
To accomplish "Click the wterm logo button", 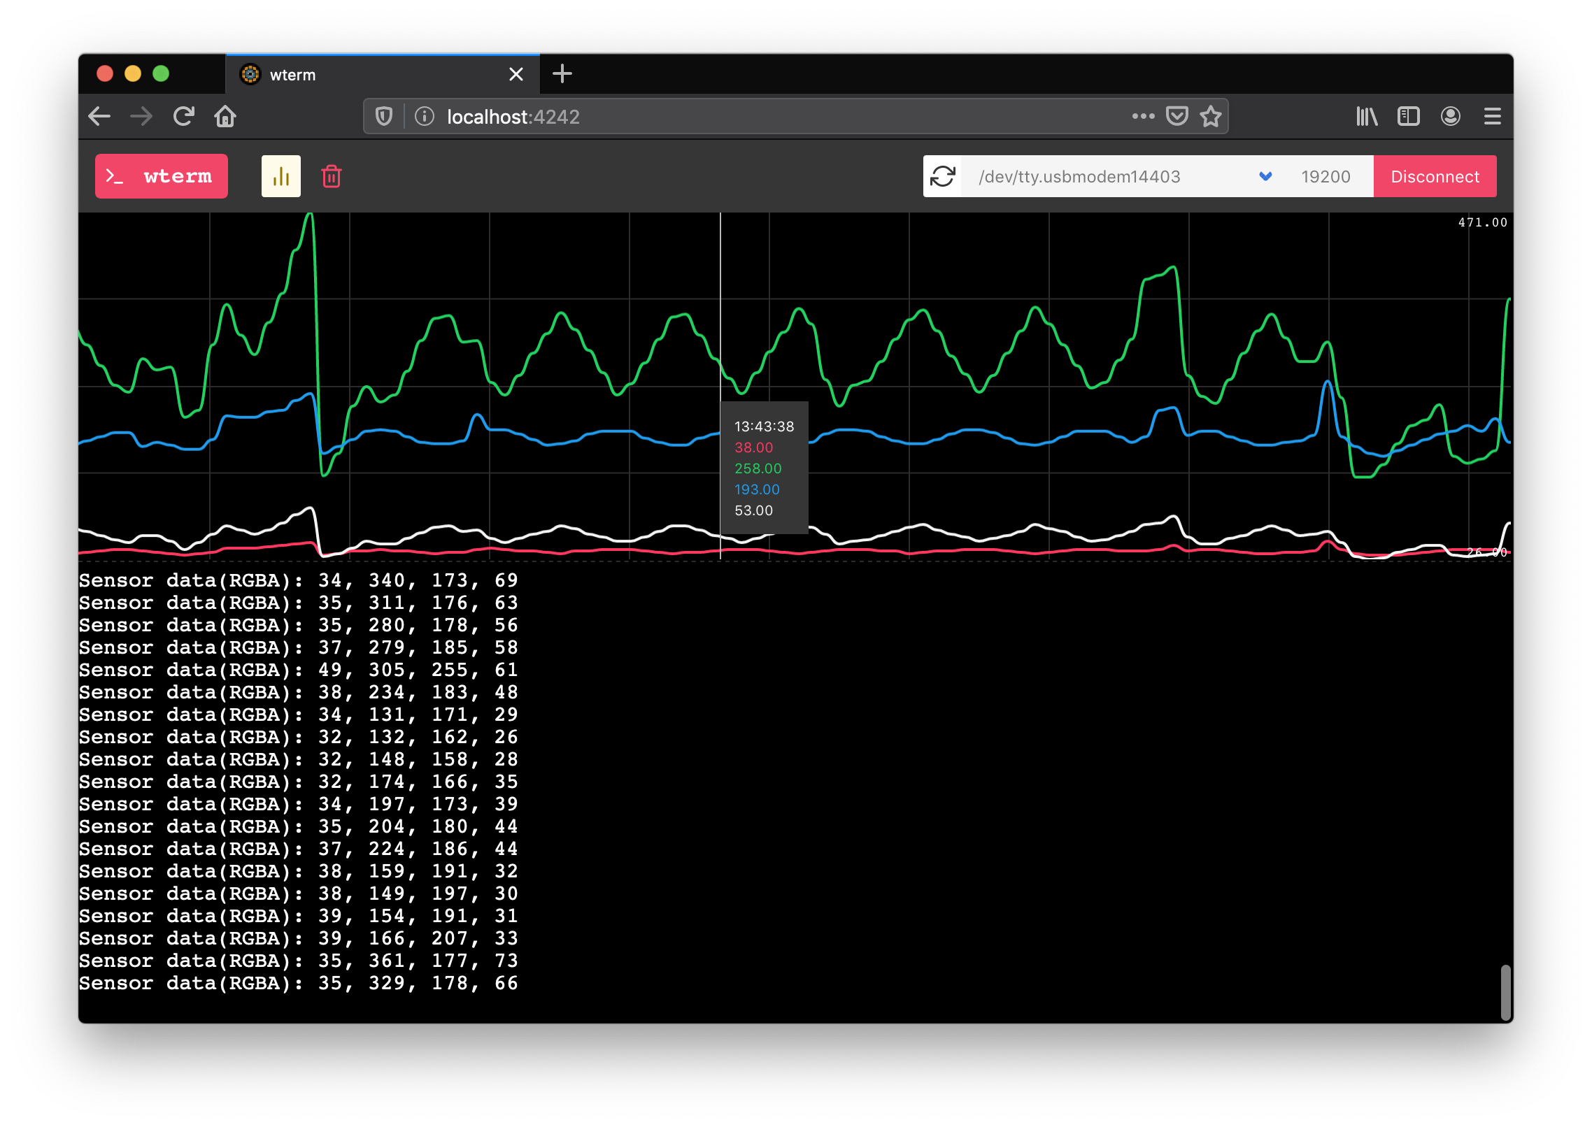I will point(162,176).
